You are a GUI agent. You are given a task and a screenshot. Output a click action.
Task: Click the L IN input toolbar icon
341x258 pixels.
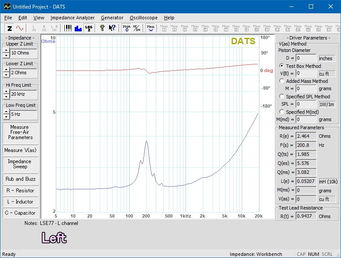click(34, 28)
